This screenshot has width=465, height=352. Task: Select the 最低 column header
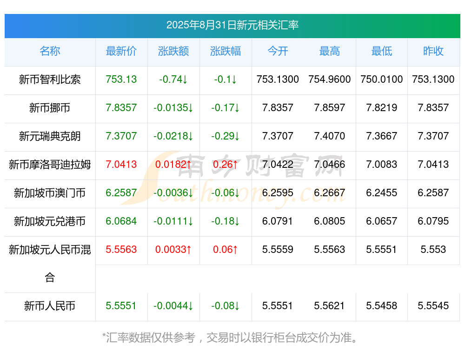(382, 51)
